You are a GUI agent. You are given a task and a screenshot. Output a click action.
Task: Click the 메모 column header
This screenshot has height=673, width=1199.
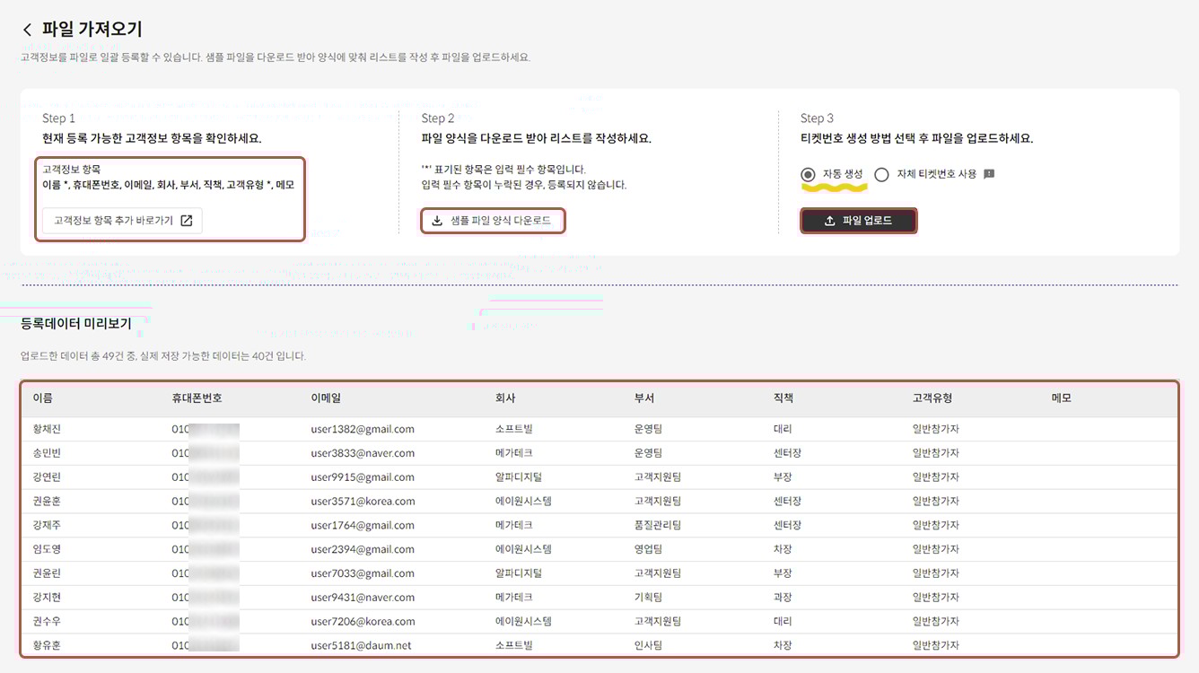click(x=1061, y=398)
